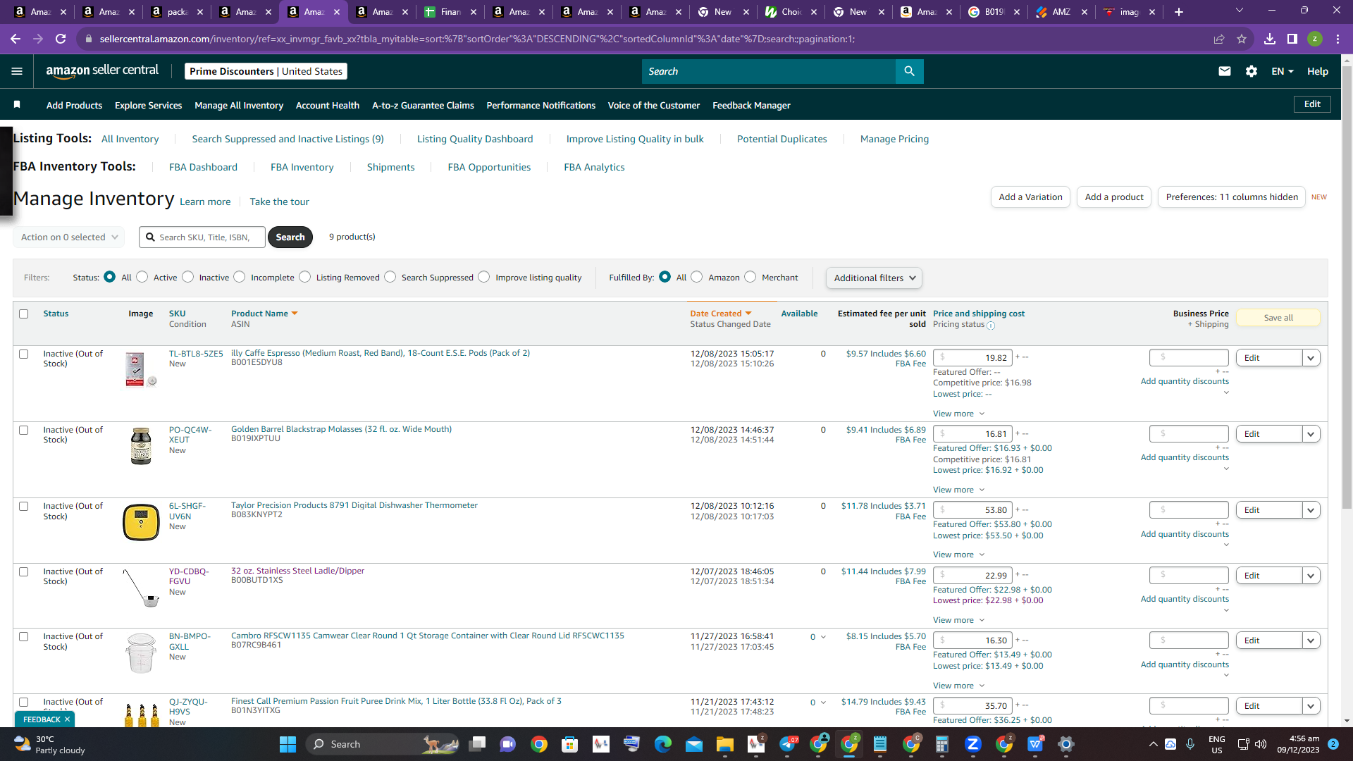Edit the 19.82 price field for illy Caffe

pos(973,358)
